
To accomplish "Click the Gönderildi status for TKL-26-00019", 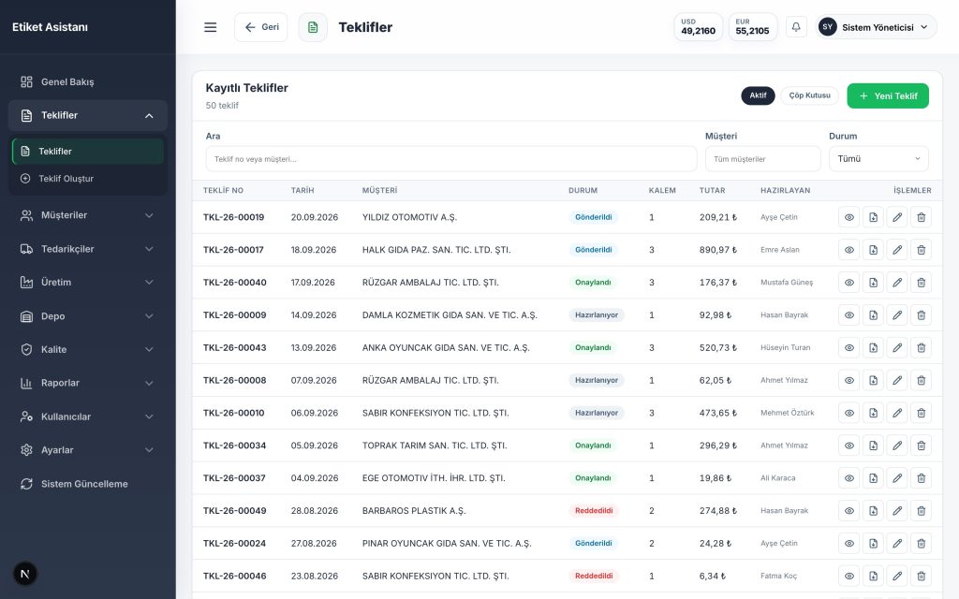I will pos(593,217).
